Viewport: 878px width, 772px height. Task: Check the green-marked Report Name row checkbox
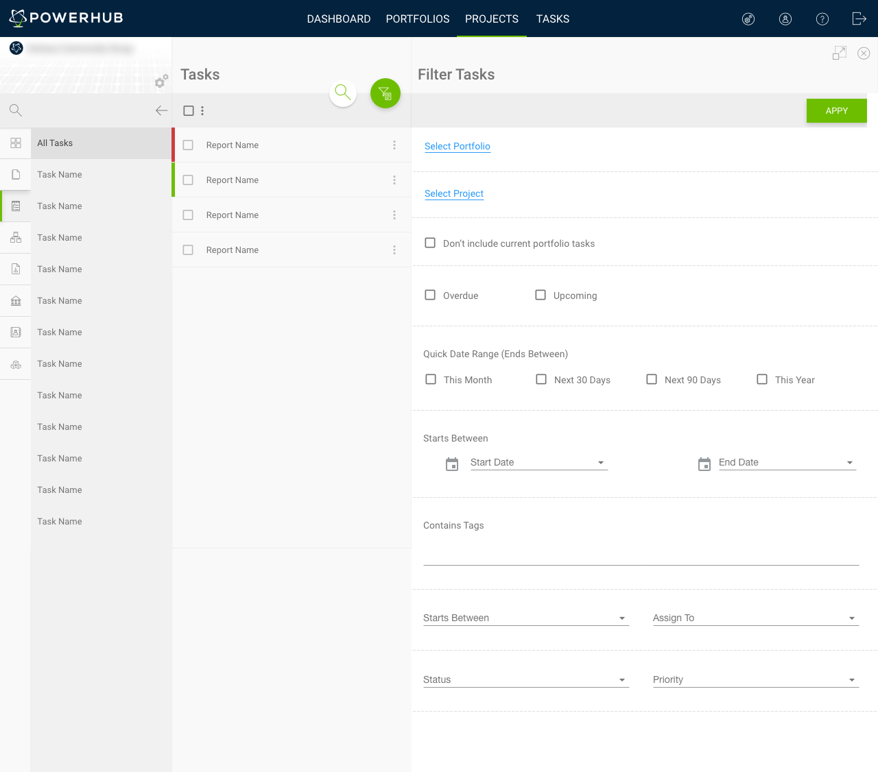tap(188, 180)
